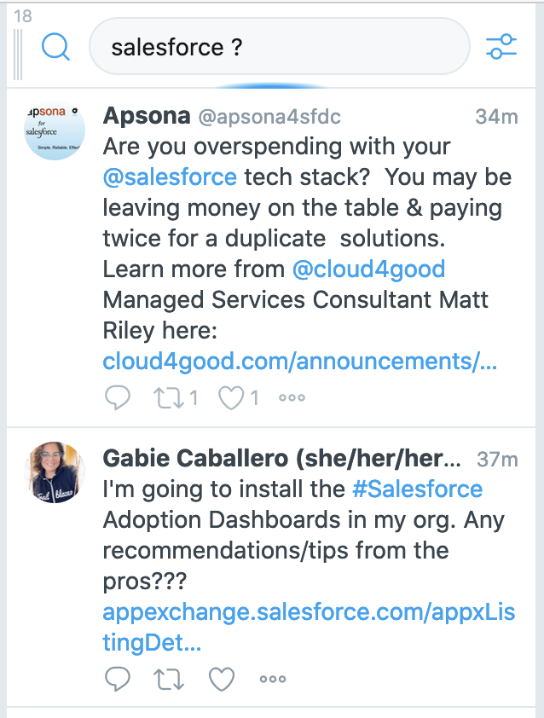Open the @cloud4good mention link
This screenshot has width=544, height=718.
point(368,269)
